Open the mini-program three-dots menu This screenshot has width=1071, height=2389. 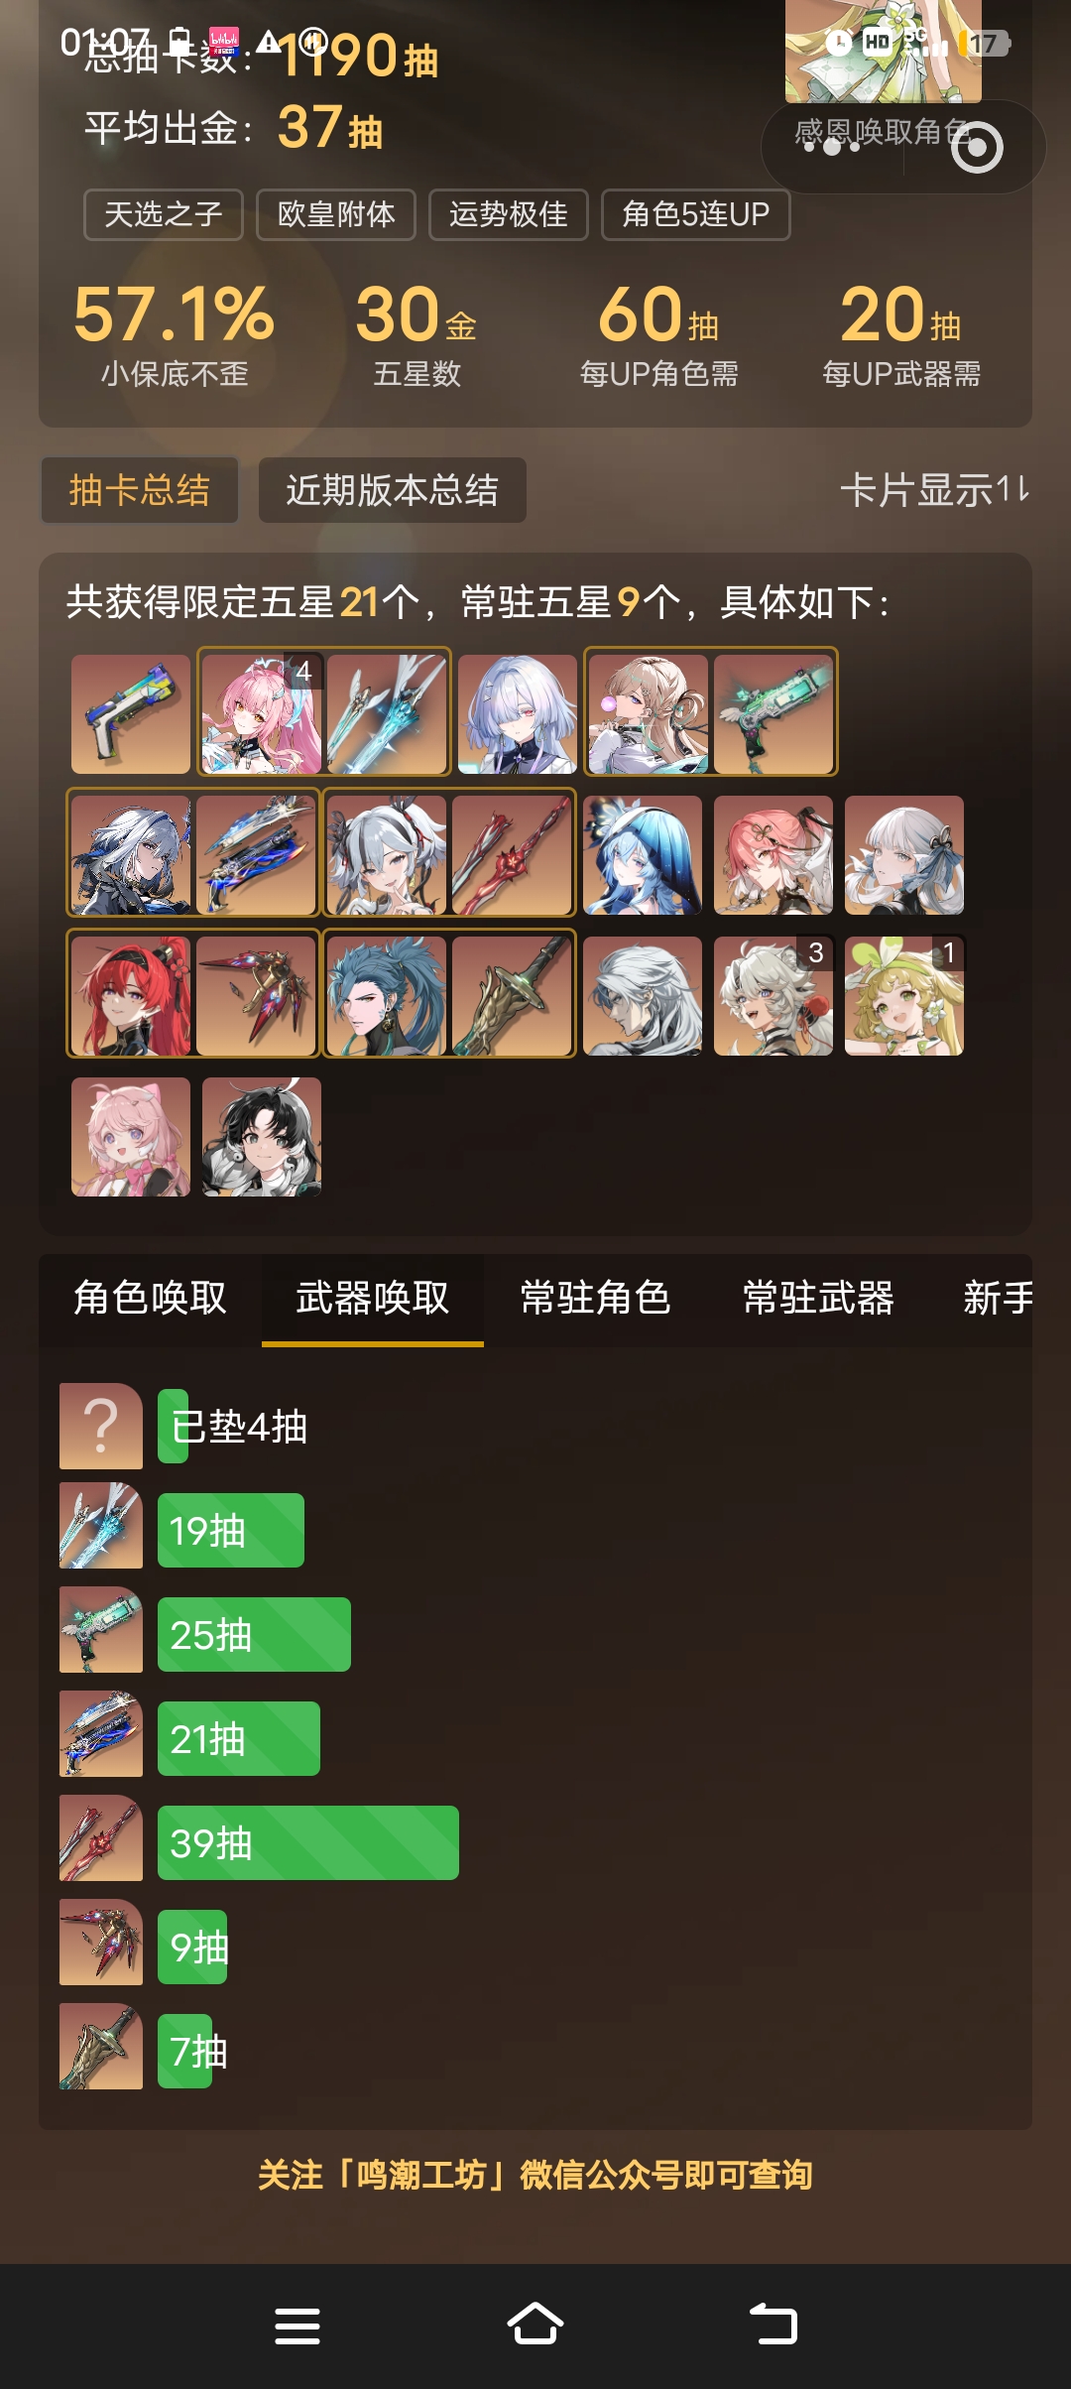pyautogui.click(x=831, y=148)
